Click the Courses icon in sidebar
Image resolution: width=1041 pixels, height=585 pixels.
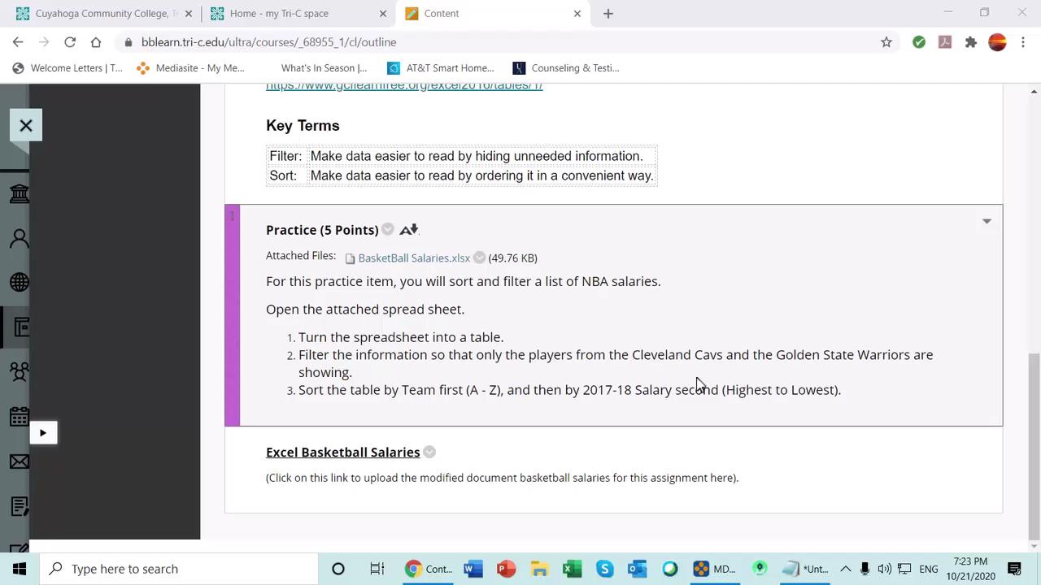pyautogui.click(x=20, y=327)
